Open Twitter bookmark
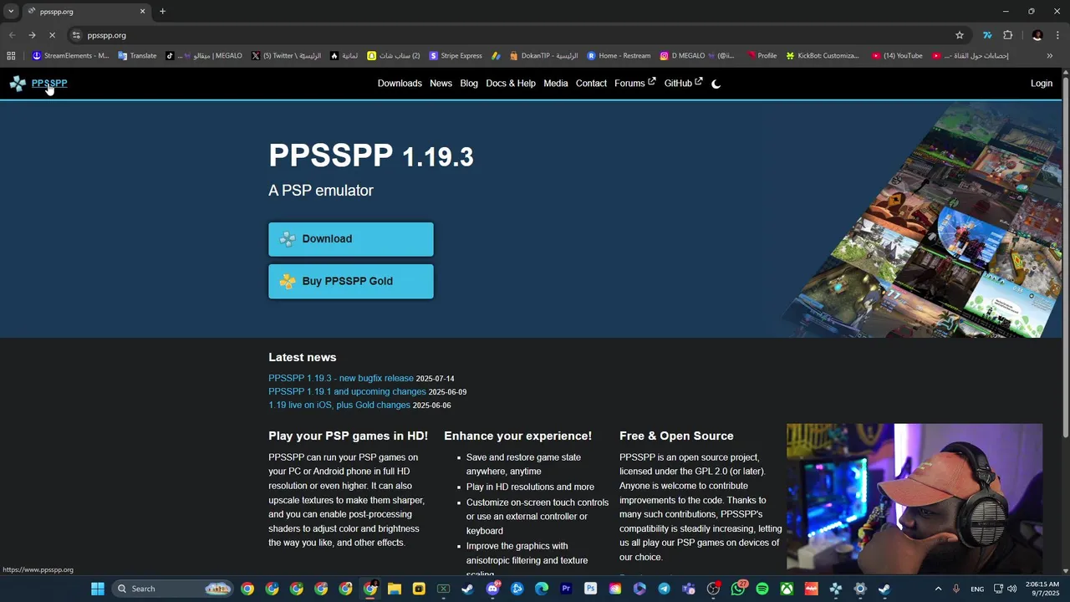The width and height of the screenshot is (1070, 602). (x=286, y=56)
